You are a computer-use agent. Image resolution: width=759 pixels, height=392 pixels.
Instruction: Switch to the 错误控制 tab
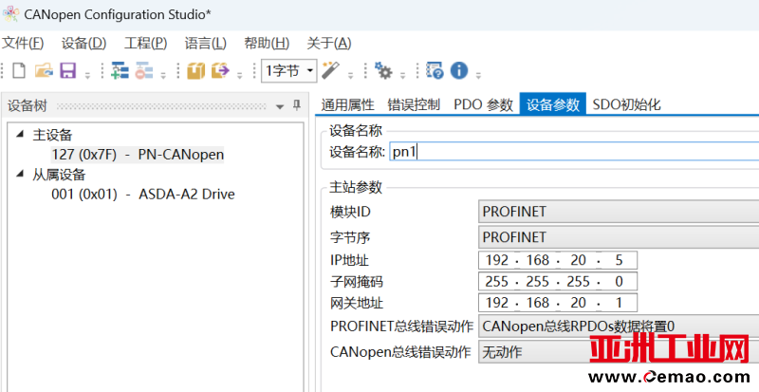tap(414, 104)
